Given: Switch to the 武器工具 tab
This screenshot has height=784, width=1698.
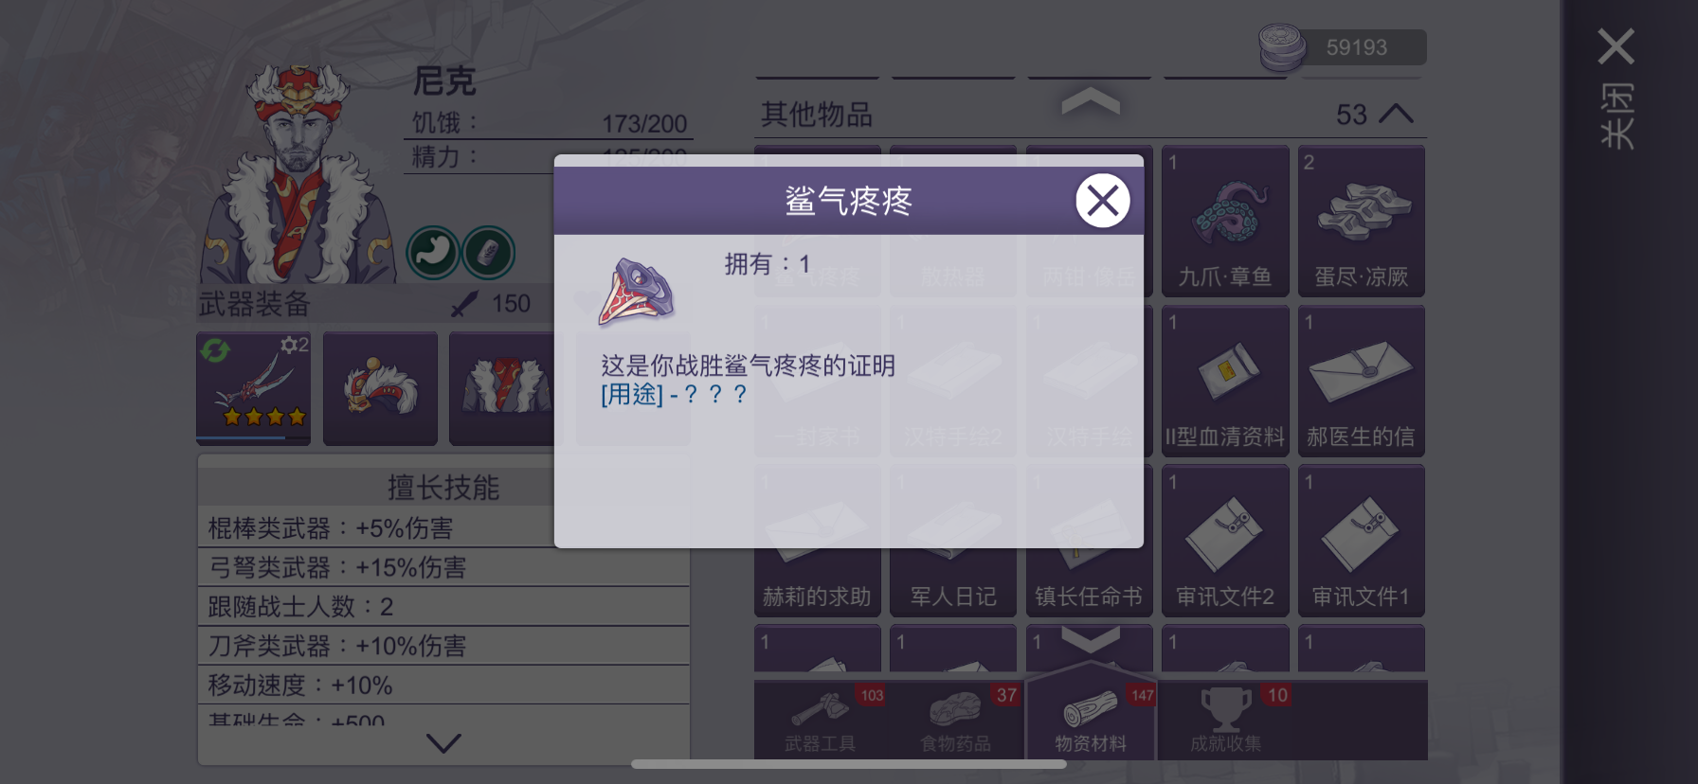Looking at the screenshot, I should (x=821, y=720).
